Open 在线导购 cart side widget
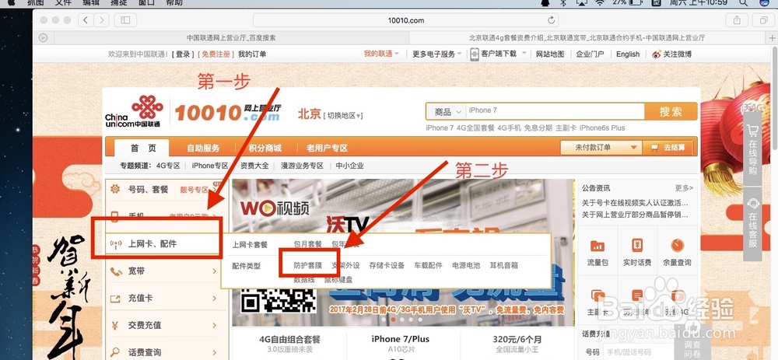 point(752,149)
